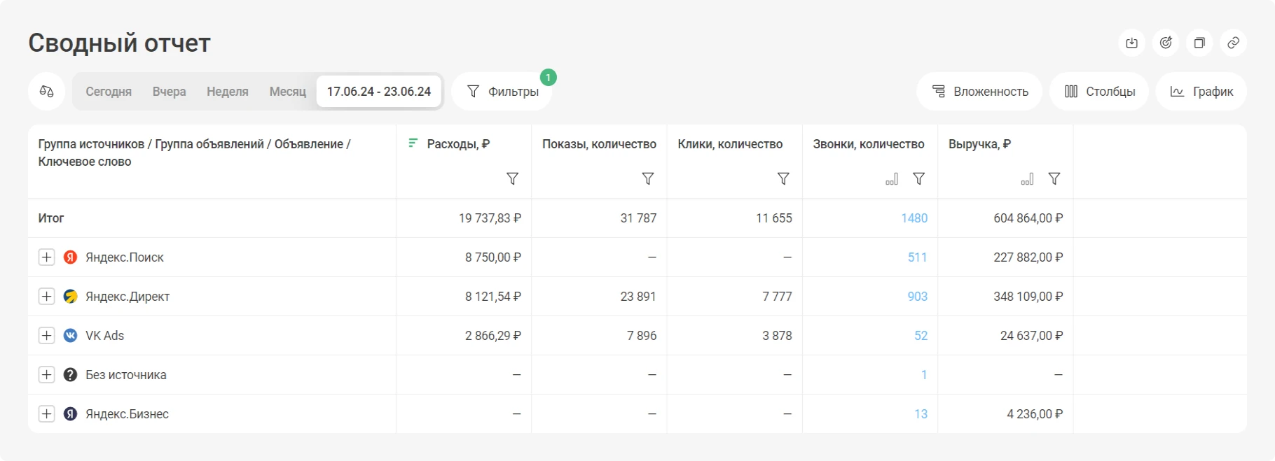
Task: Open the Вложенность settings
Action: tap(979, 92)
